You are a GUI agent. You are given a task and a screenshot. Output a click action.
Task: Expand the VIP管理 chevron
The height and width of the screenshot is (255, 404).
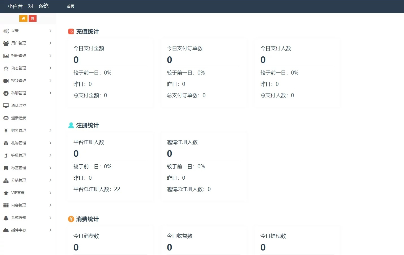[x=50, y=193]
